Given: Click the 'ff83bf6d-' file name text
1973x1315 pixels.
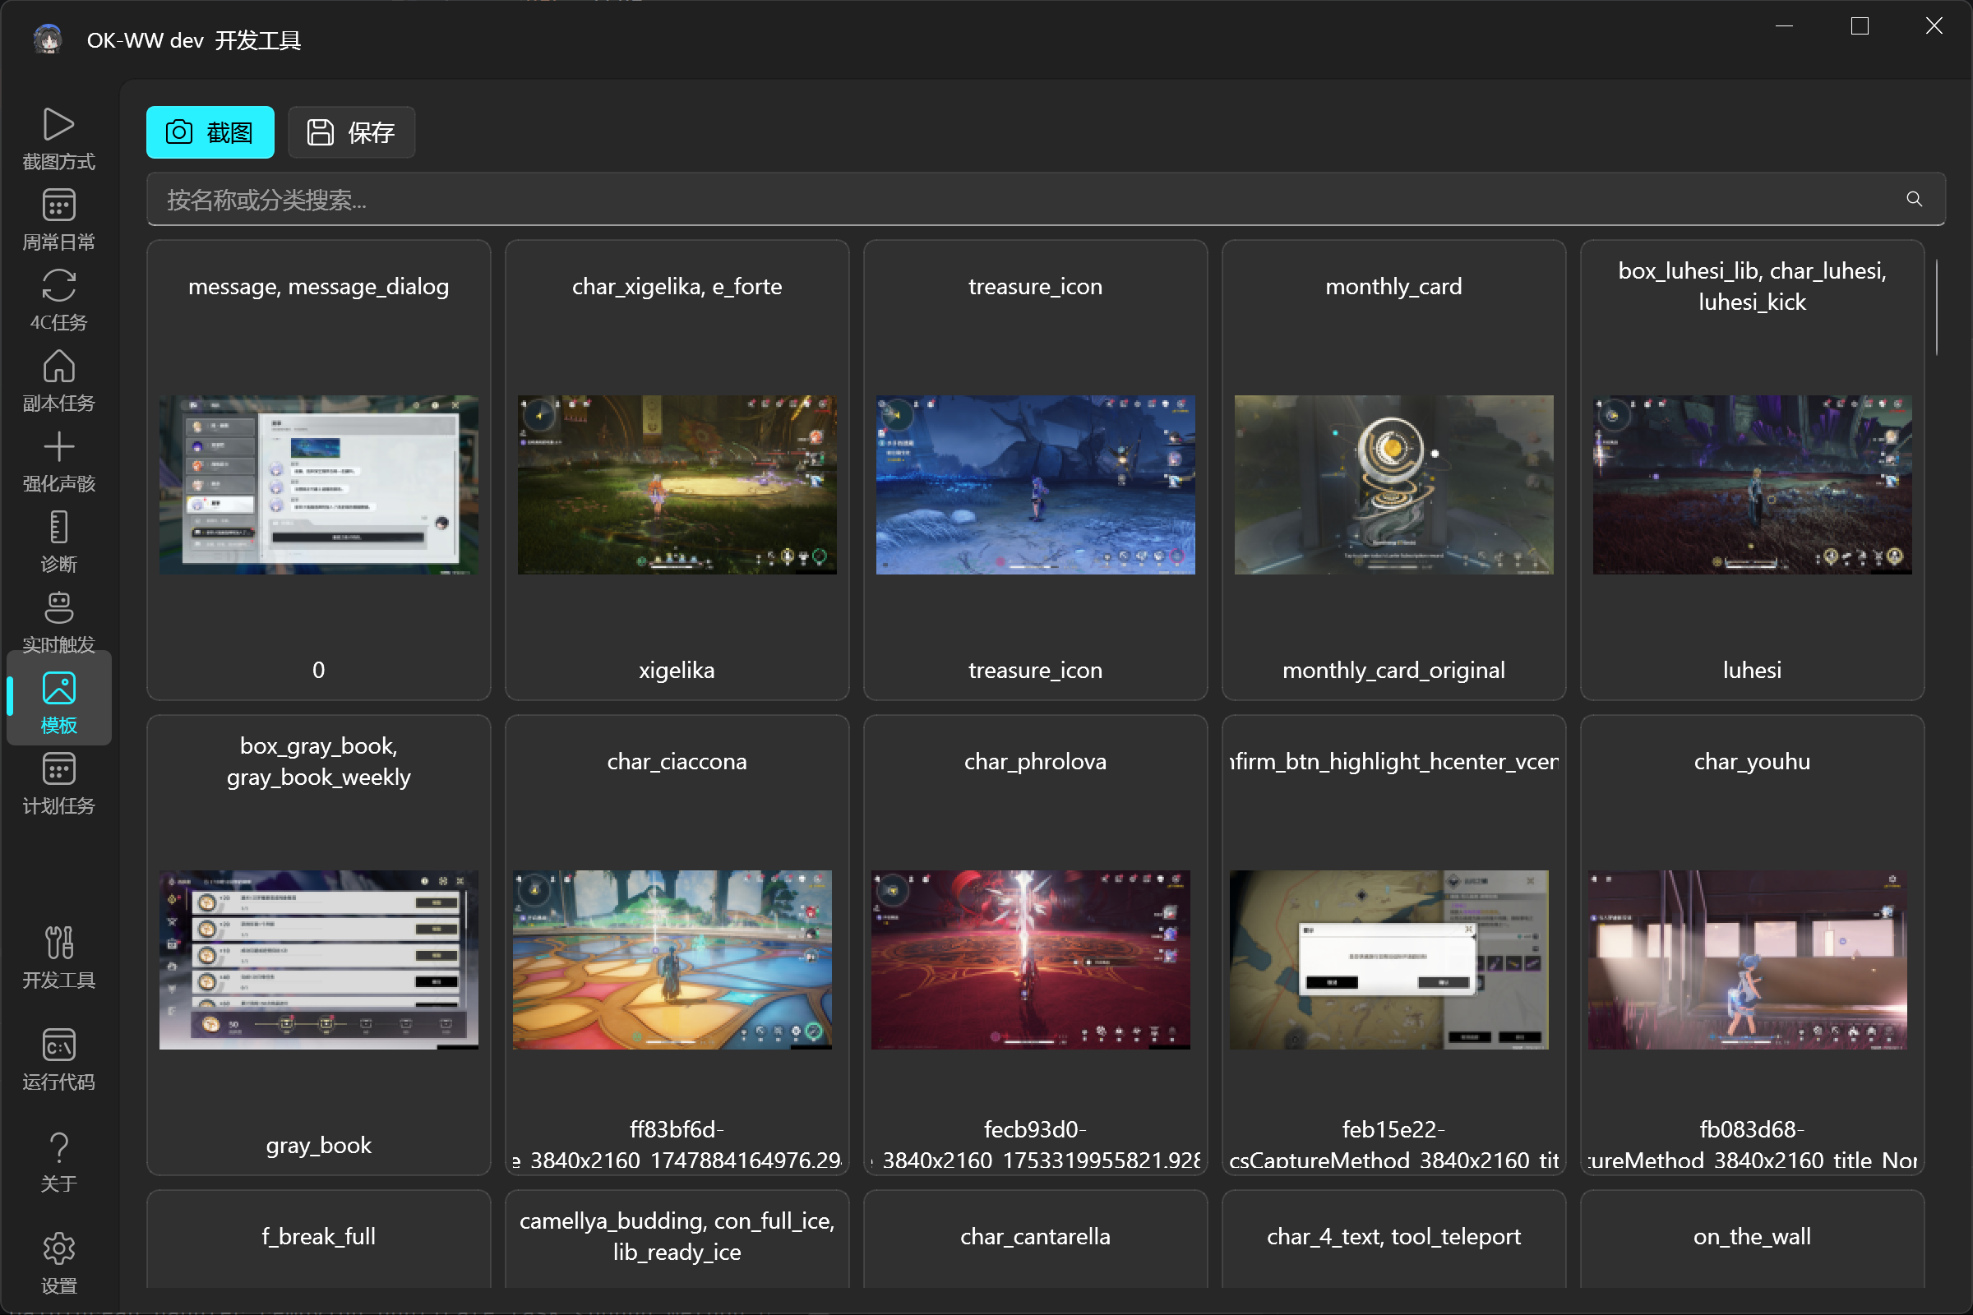Looking at the screenshot, I should (x=677, y=1129).
